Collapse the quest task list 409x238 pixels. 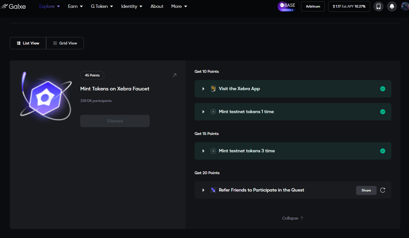click(293, 218)
